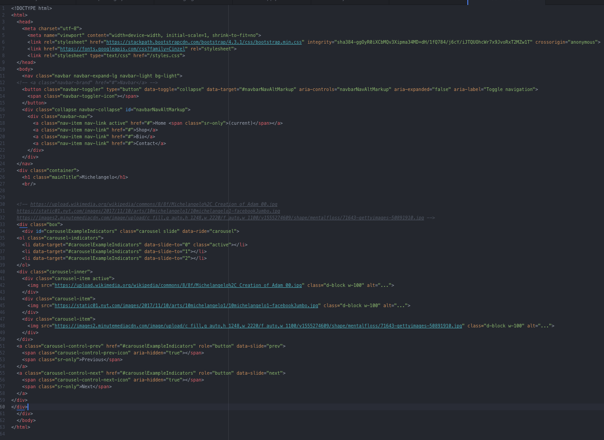604x440 pixels.
Task: Click the nyt.com URL inside the img src
Action: point(186,305)
